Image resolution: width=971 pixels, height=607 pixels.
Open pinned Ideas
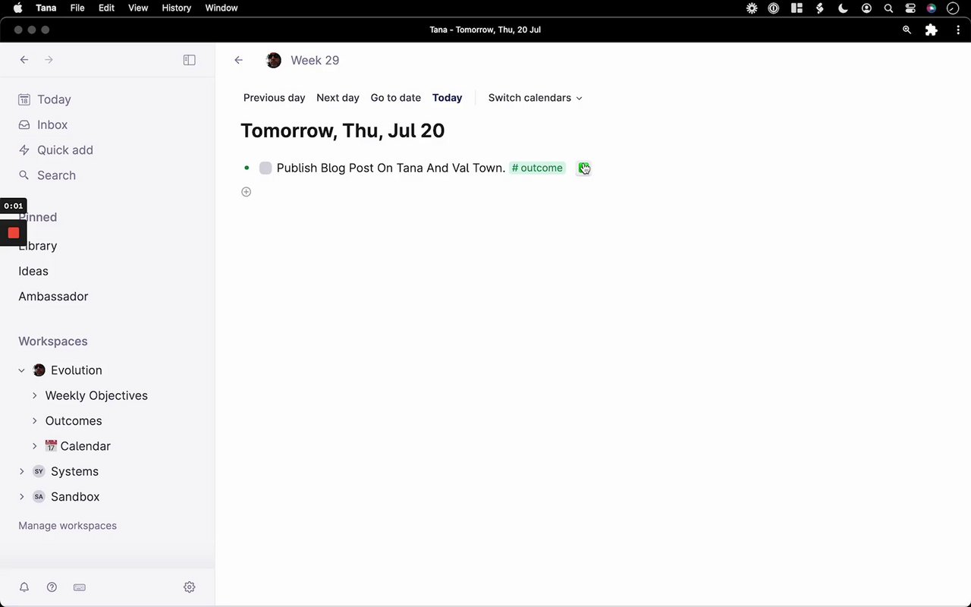[x=33, y=271]
